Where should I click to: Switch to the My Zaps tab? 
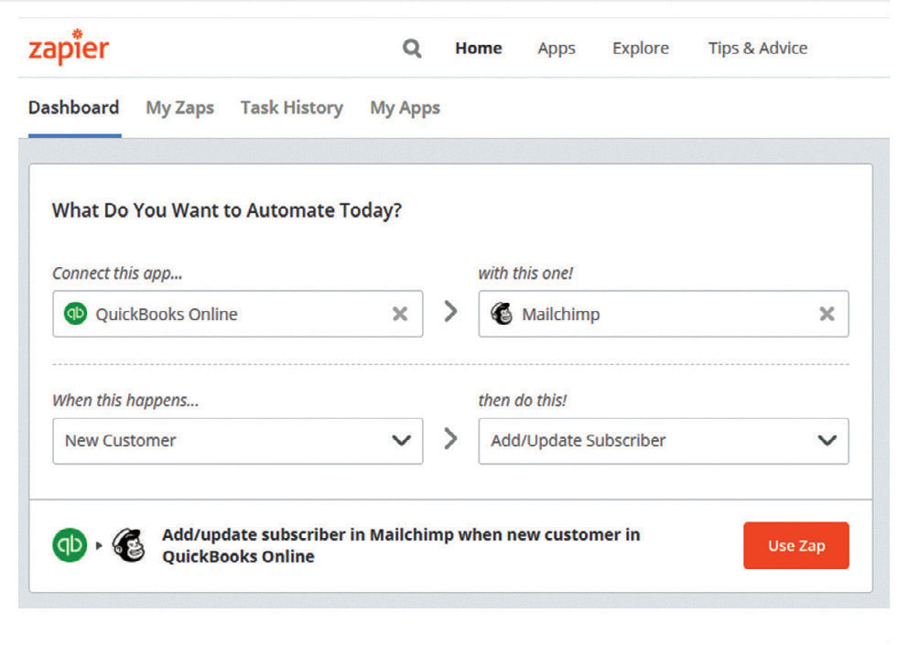coord(179,108)
